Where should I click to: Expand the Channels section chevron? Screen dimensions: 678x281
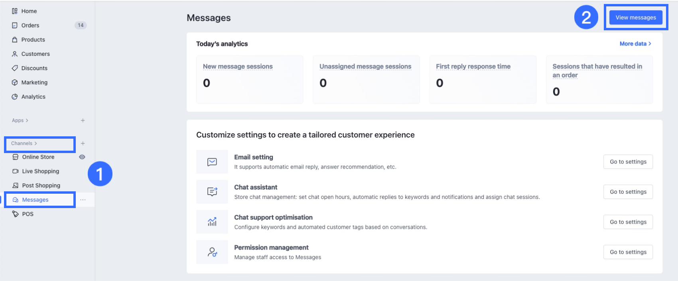pyautogui.click(x=35, y=143)
